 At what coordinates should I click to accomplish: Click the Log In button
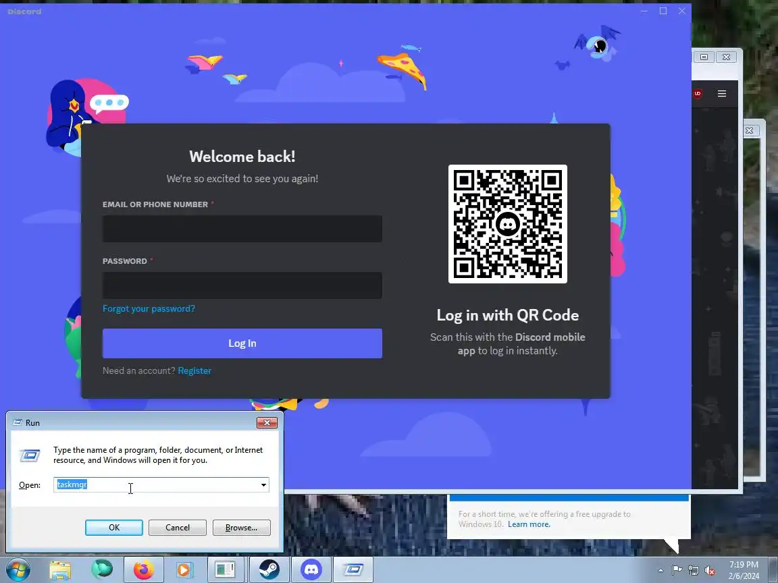[x=242, y=343]
